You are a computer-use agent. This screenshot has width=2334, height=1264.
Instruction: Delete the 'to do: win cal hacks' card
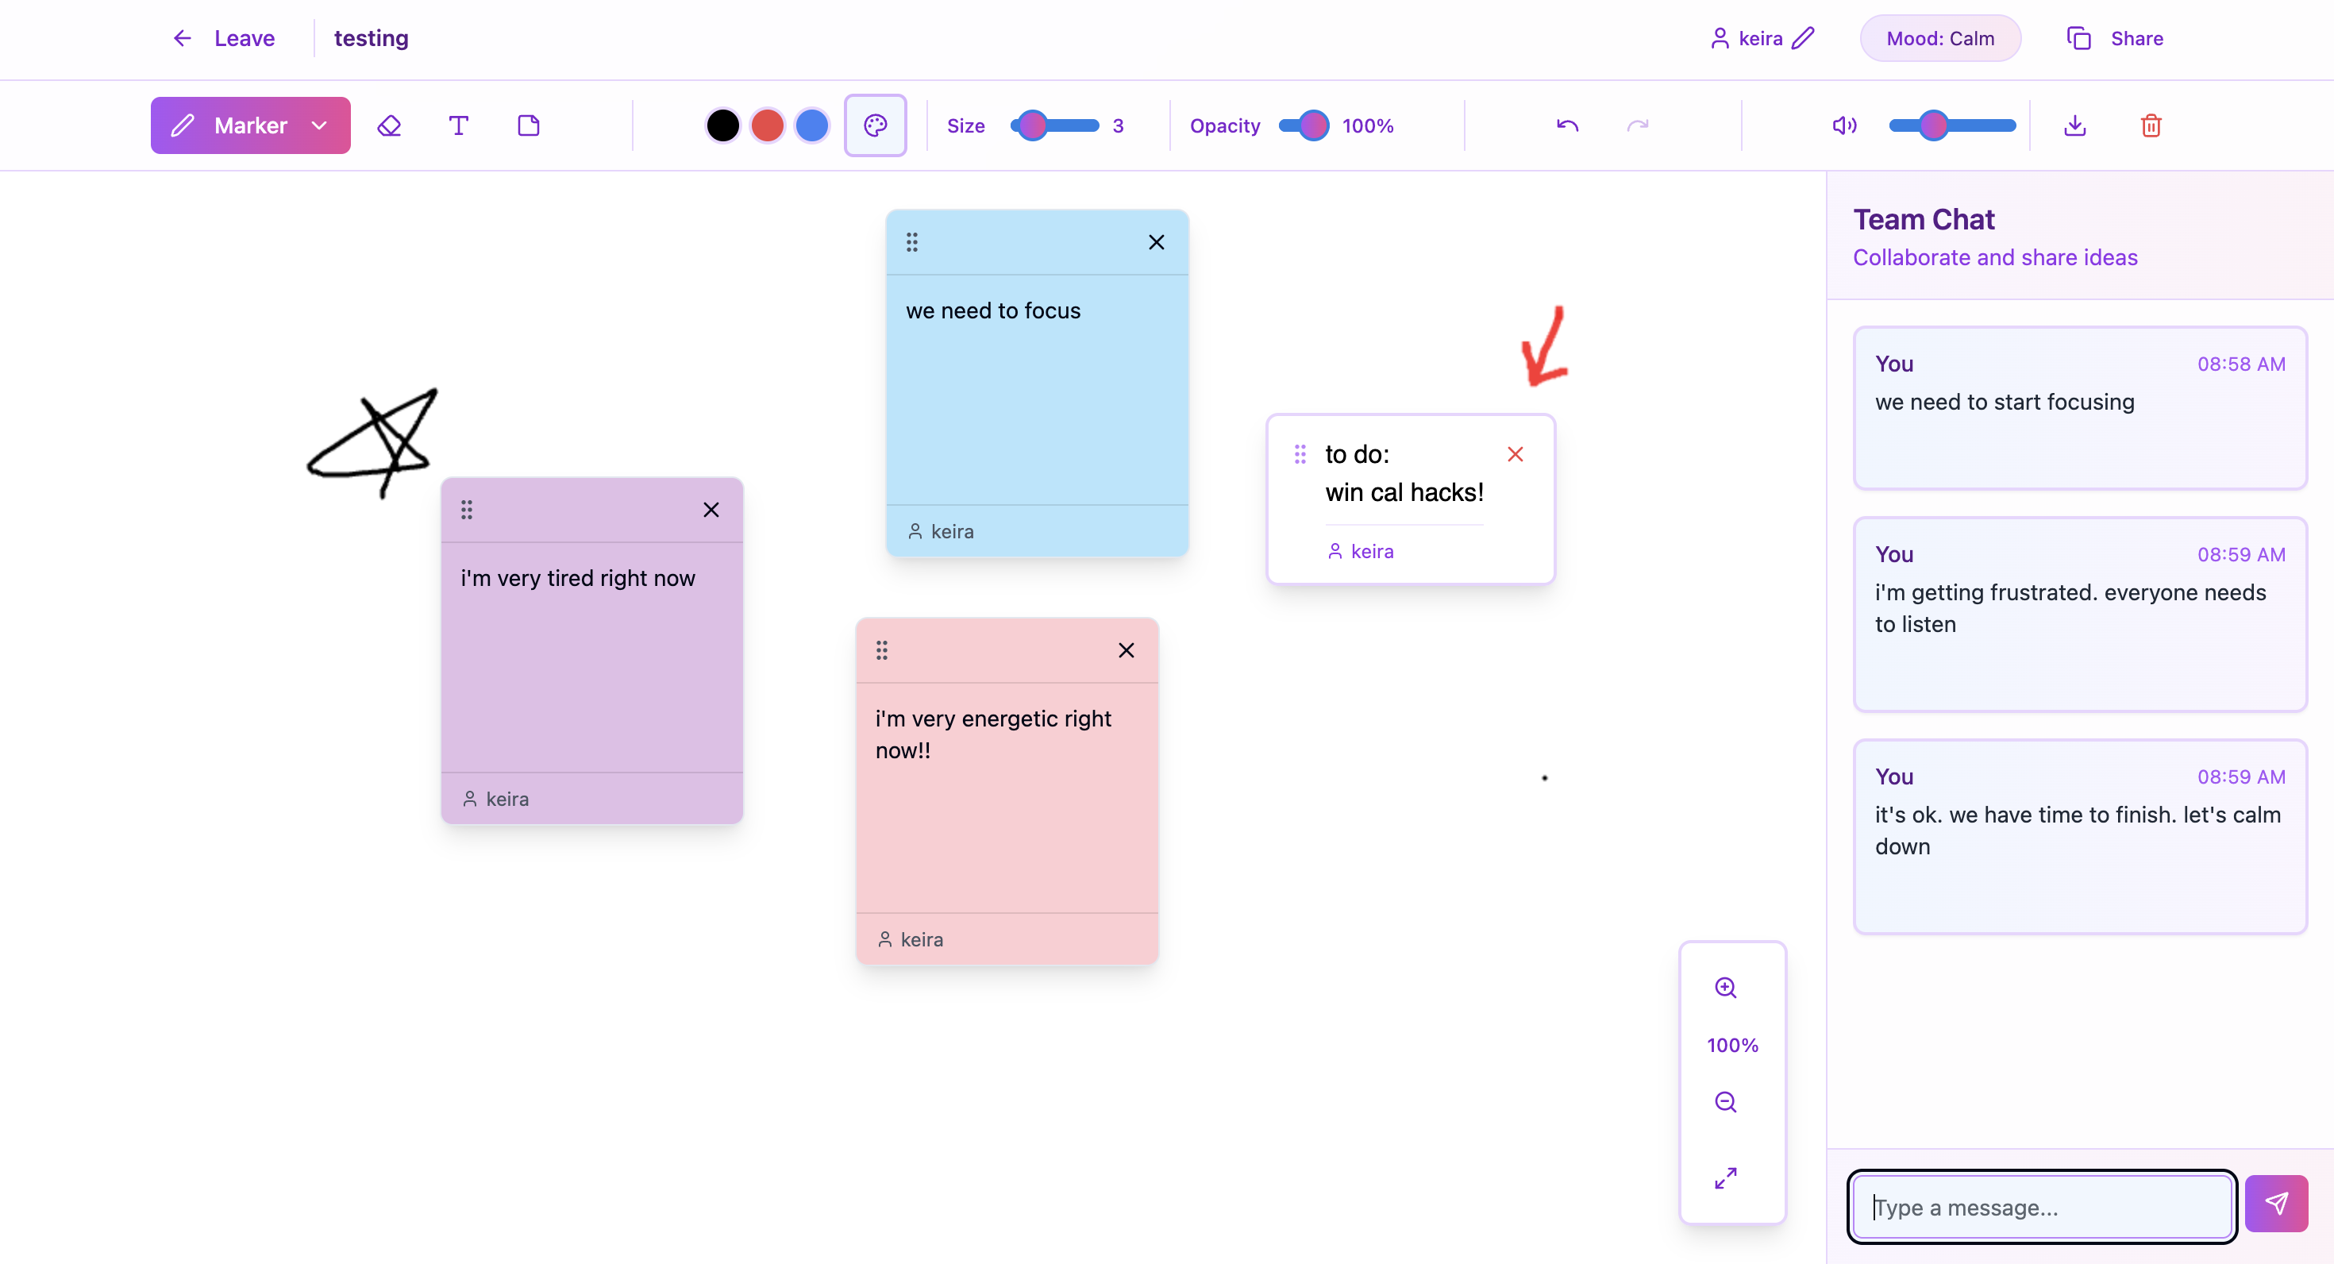(1515, 454)
